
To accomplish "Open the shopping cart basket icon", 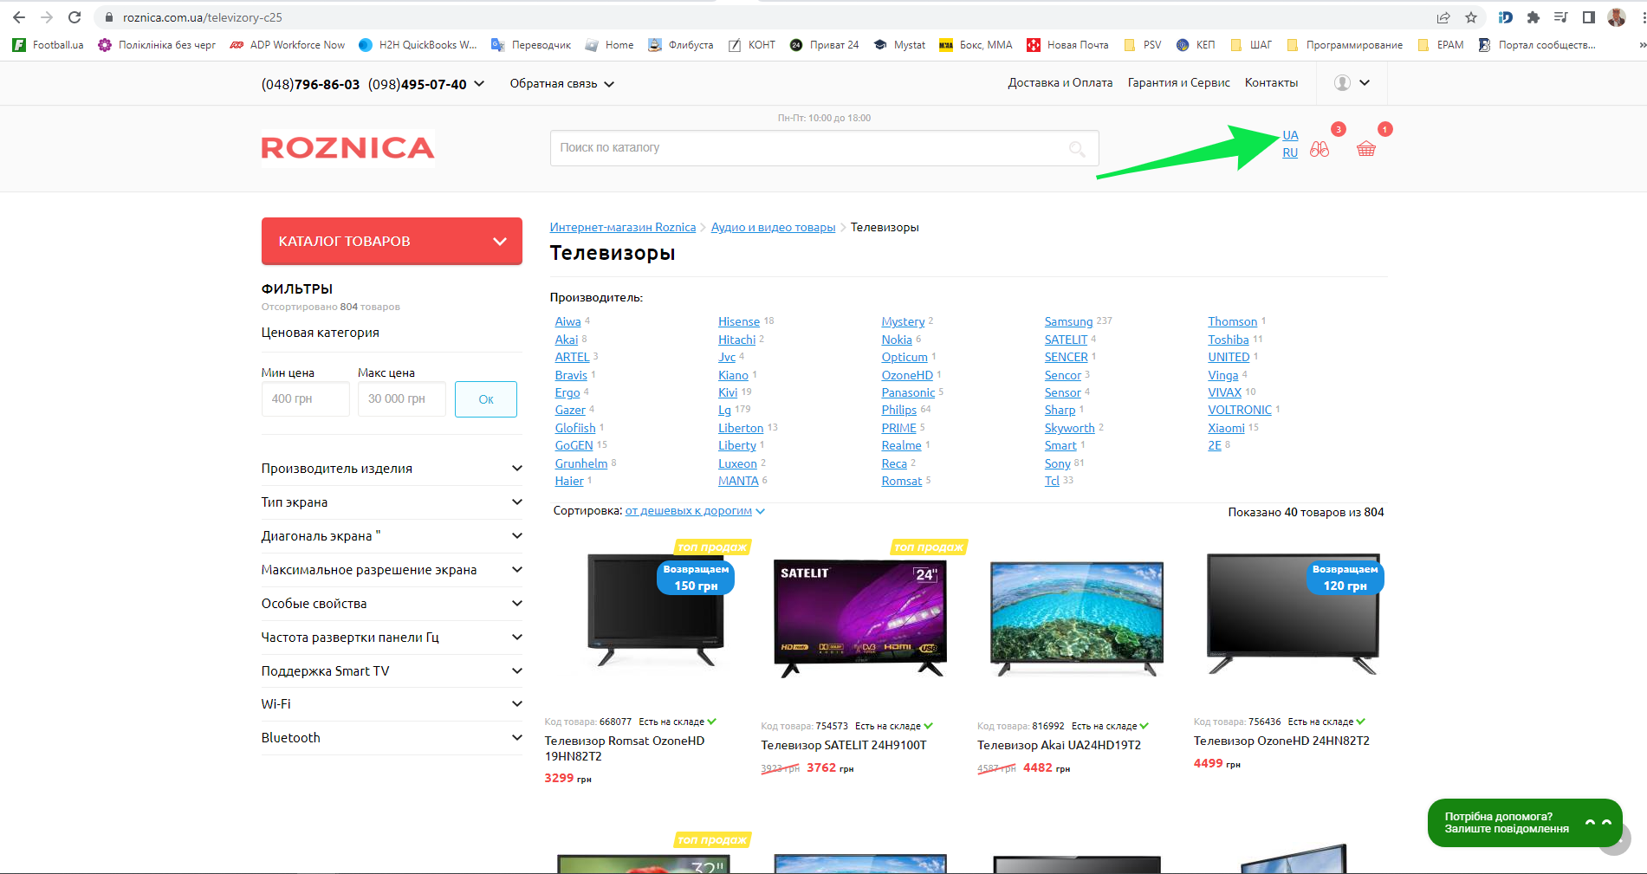I will [x=1365, y=149].
